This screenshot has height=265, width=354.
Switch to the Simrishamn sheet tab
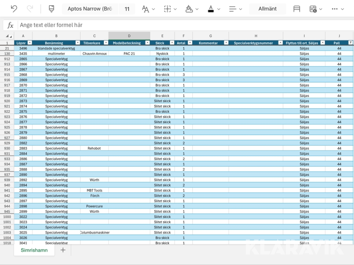(34, 250)
